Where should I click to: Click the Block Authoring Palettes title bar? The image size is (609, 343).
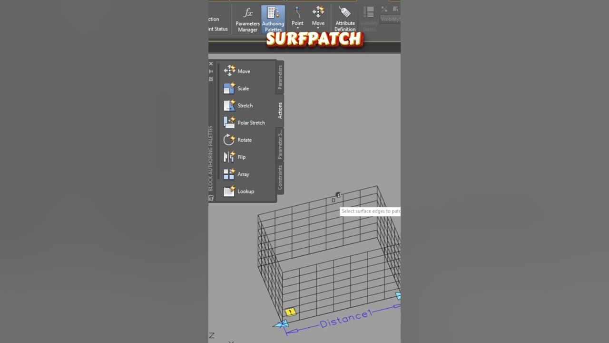211,158
